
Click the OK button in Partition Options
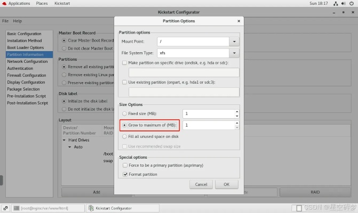point(226,184)
